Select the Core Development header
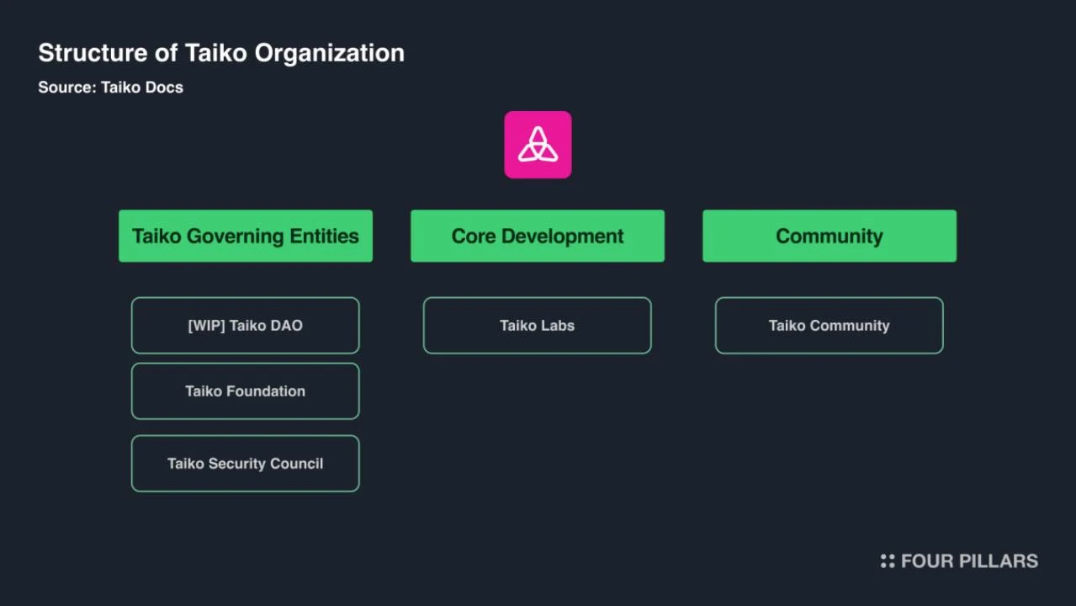The image size is (1076, 606). click(x=537, y=236)
